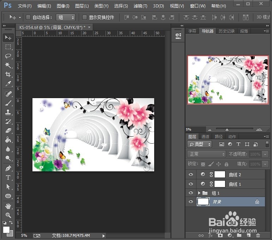Select the Eyedropper tool
The width and height of the screenshot is (272, 240).
pyautogui.click(x=8, y=84)
